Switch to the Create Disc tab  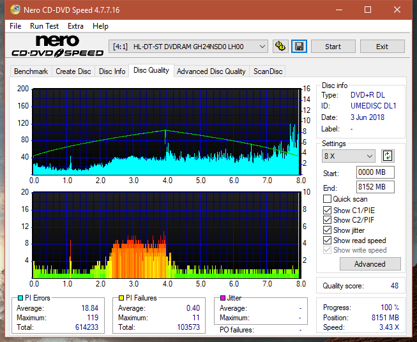pos(73,71)
